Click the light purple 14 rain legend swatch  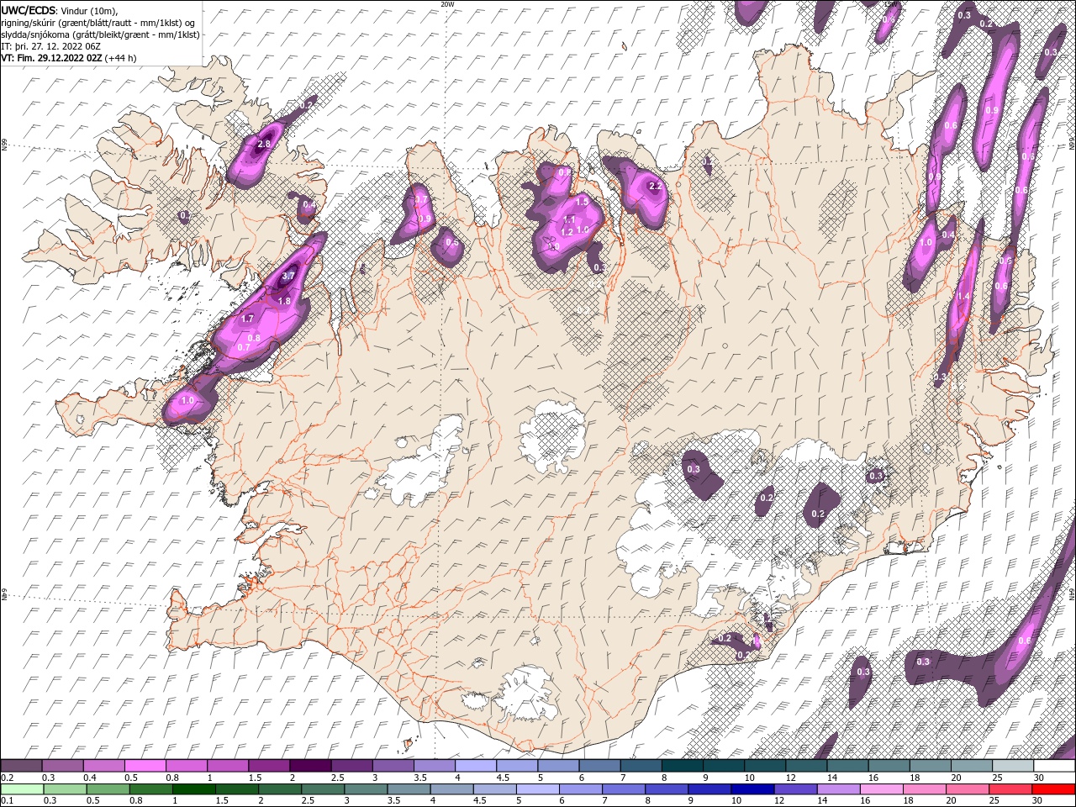[x=838, y=789]
